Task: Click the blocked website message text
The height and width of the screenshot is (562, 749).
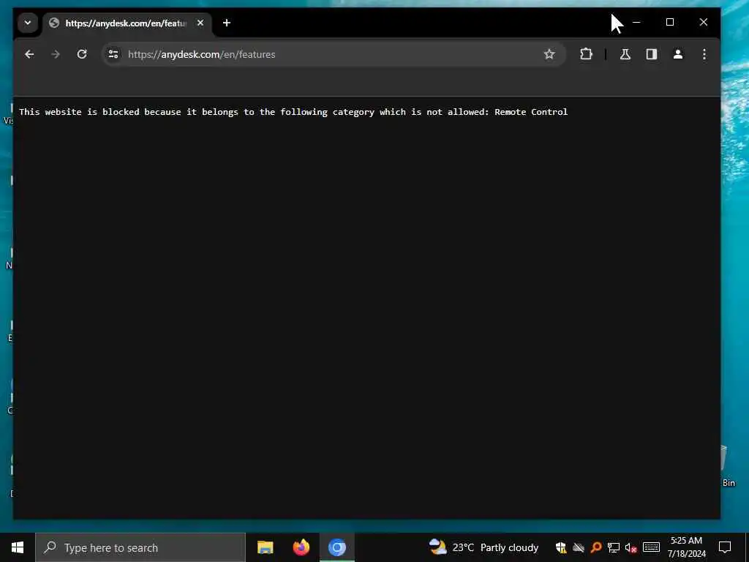Action: click(x=293, y=112)
